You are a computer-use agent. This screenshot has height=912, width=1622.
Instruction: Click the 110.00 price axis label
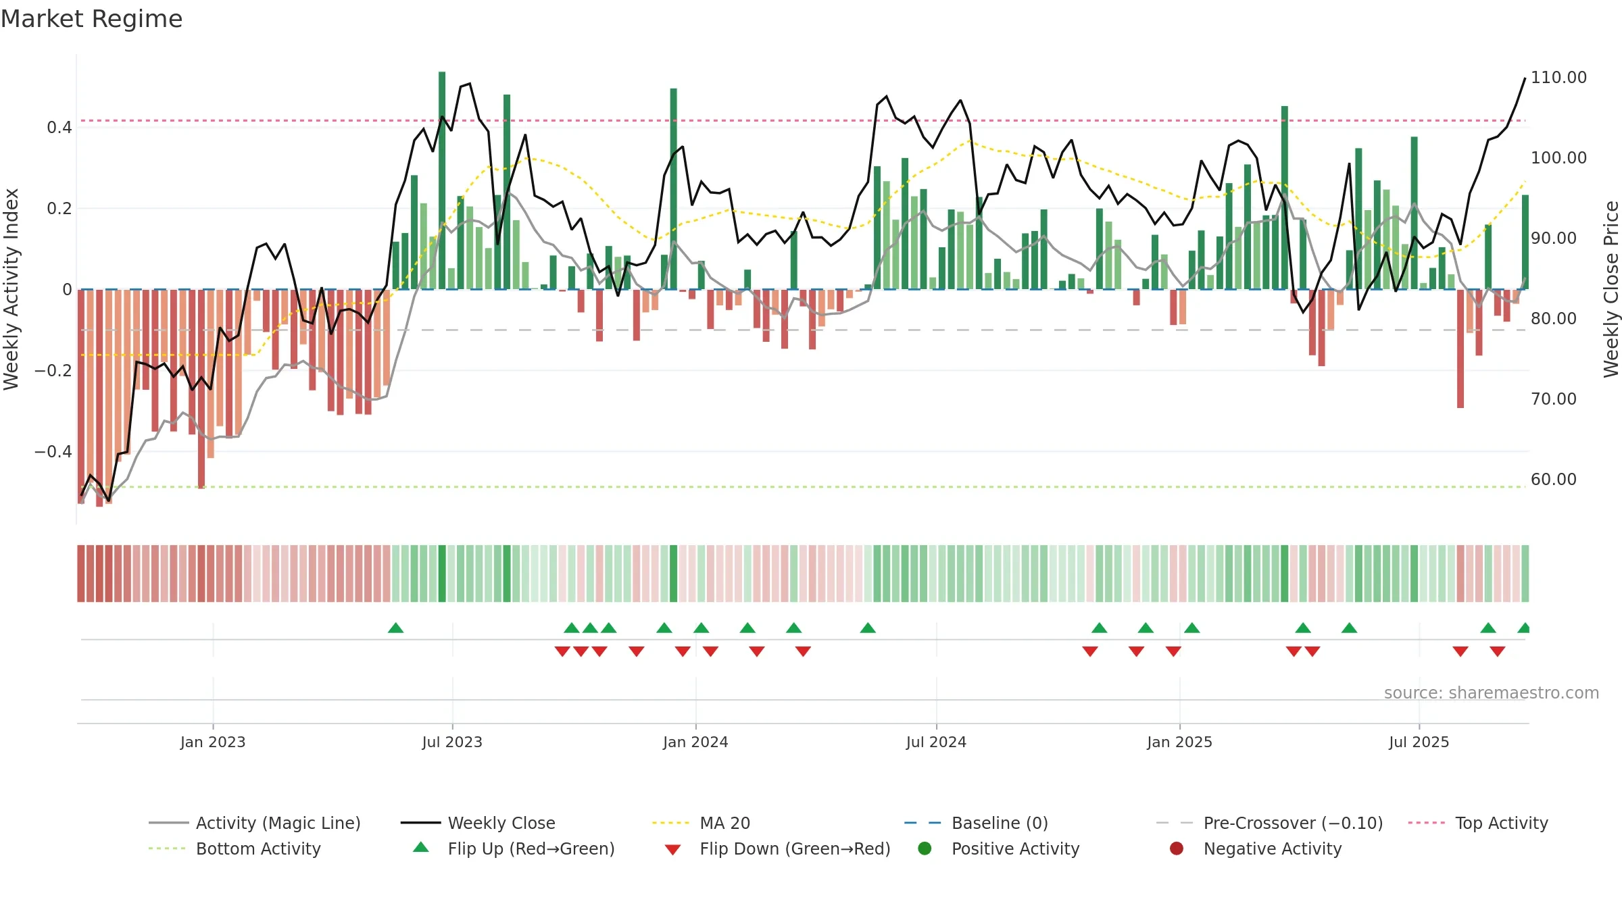pyautogui.click(x=1558, y=77)
